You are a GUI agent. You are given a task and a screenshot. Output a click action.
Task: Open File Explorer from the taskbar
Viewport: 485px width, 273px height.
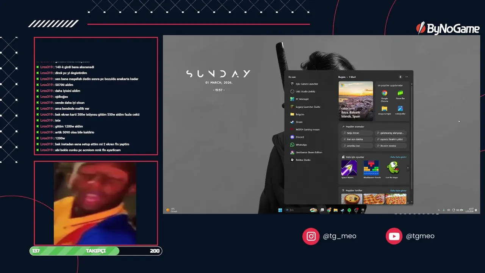pyautogui.click(x=335, y=210)
